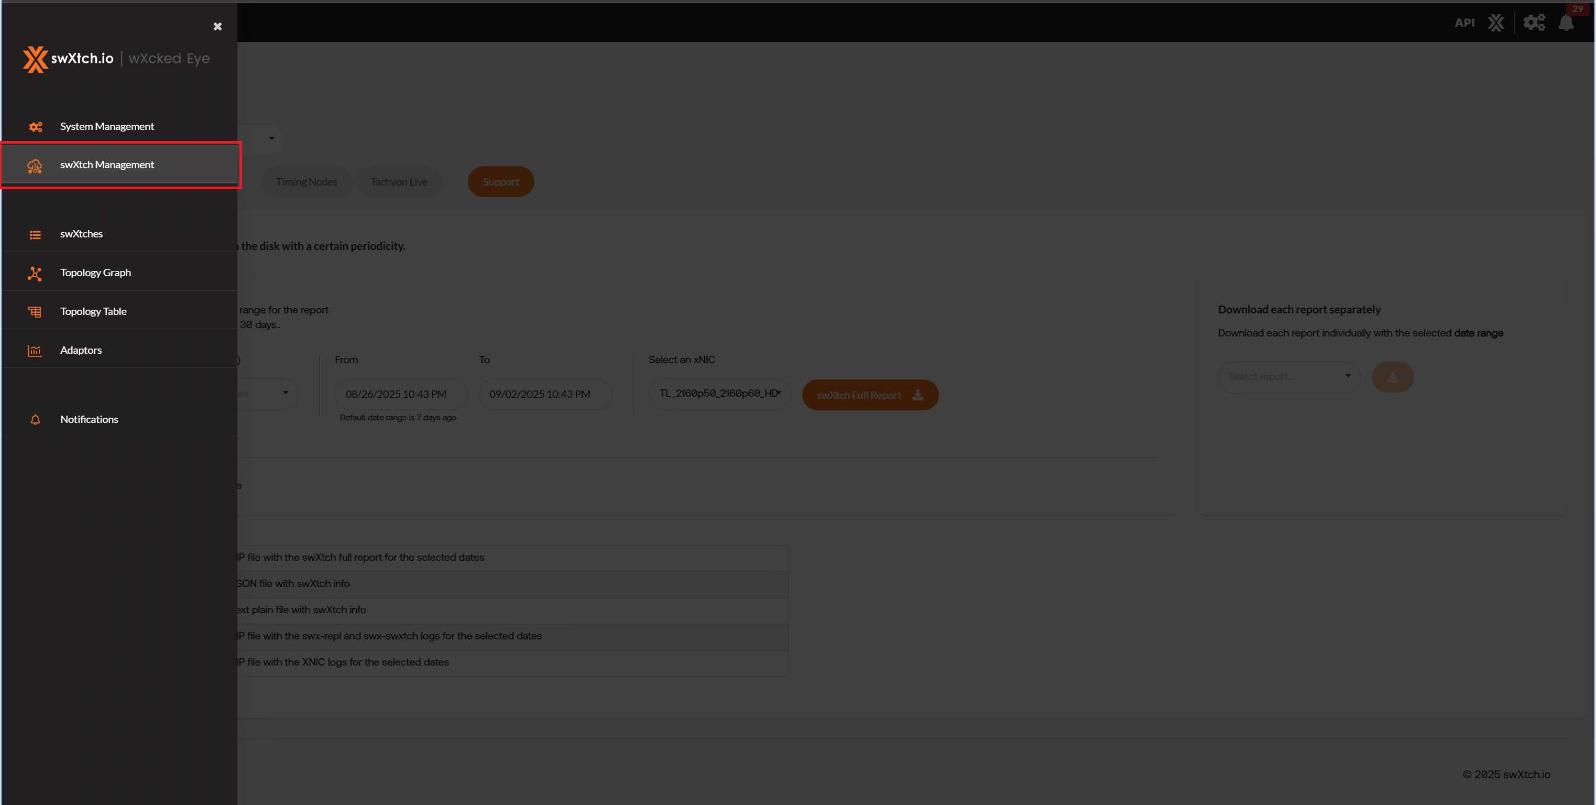Open the Select report dropdown
Viewport: 1596px width, 805px height.
pos(1289,377)
